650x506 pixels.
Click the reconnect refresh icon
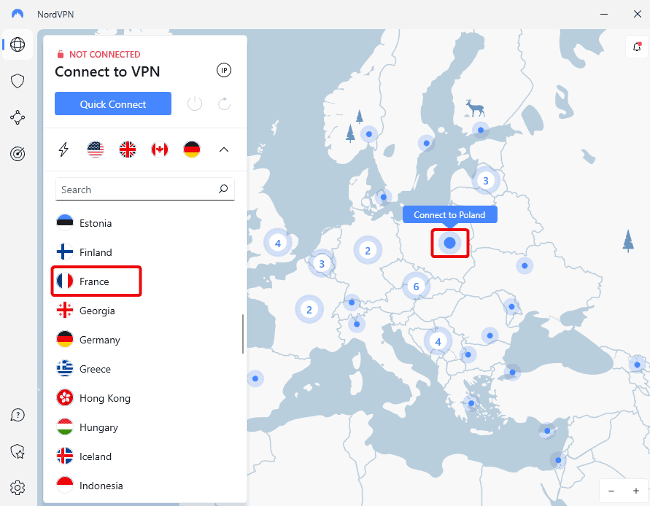(224, 104)
